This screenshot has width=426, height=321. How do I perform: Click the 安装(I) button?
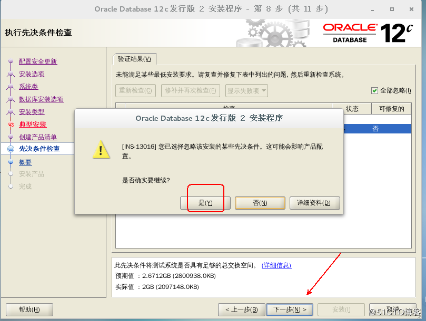pyautogui.click(x=341, y=309)
